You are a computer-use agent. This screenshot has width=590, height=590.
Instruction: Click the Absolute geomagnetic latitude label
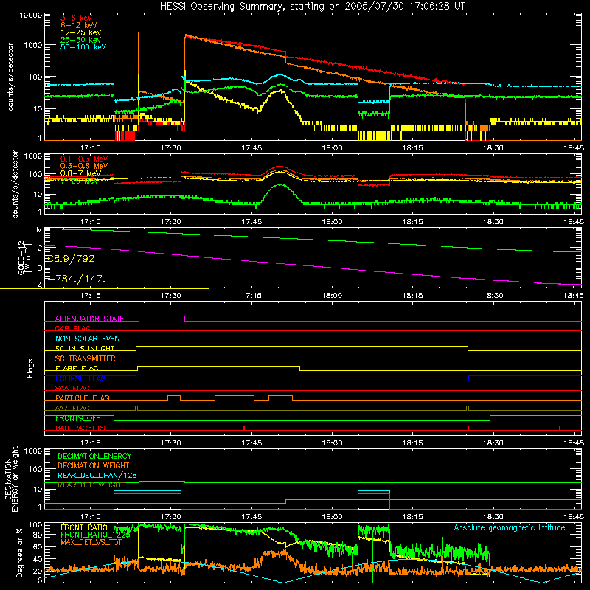(x=510, y=528)
